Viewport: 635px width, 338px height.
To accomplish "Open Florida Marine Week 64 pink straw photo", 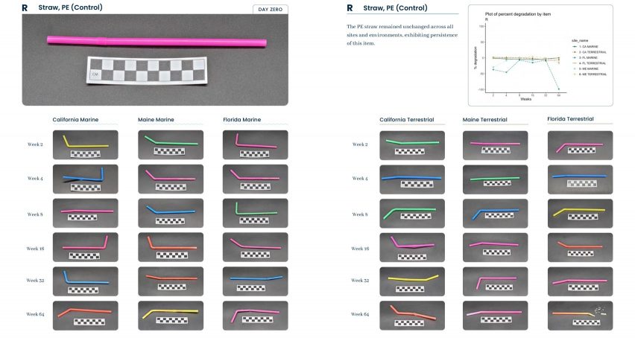I will tap(255, 316).
